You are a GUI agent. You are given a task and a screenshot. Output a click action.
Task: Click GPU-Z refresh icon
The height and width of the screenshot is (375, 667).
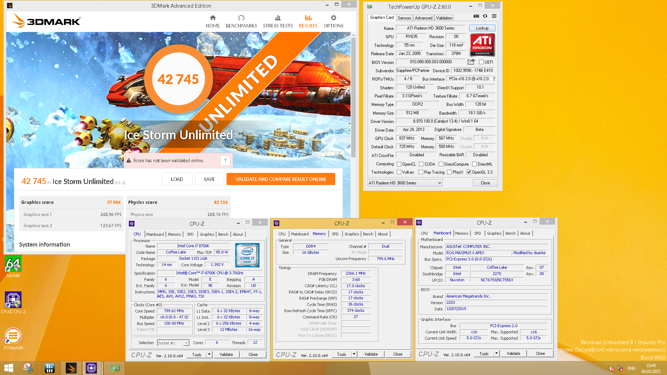coord(485,16)
